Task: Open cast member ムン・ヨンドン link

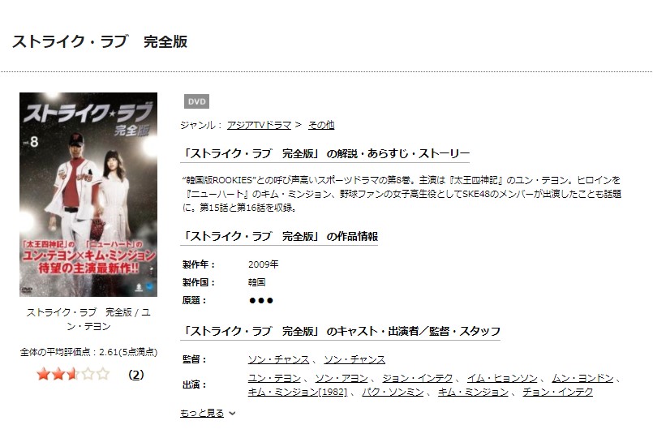Action: (582, 378)
